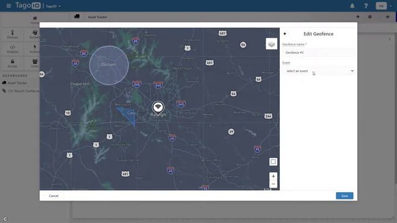Click the device wifi marker at Raleigh
The width and height of the screenshot is (397, 223).
158,107
